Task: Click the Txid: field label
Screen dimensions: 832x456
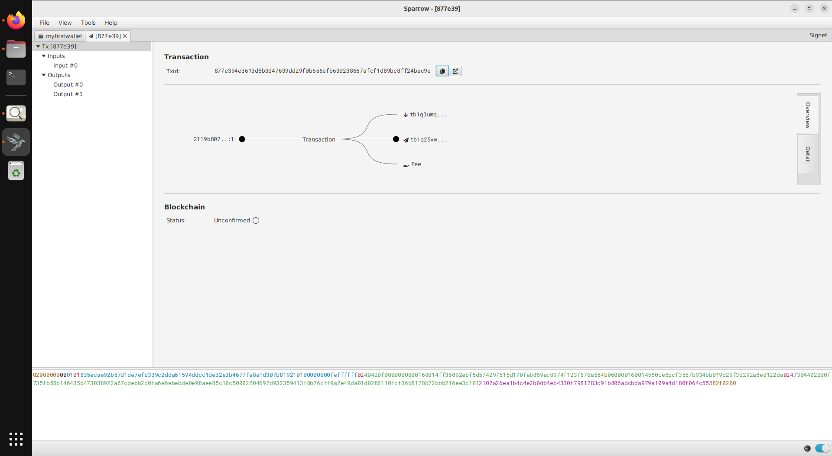Action: (173, 71)
